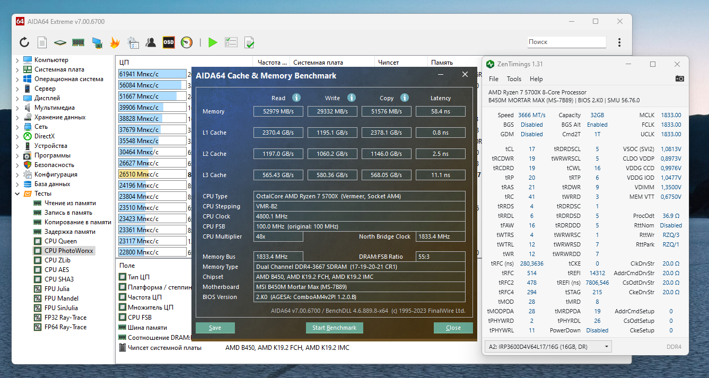
Task: Collapse the Тесты tree node
Action: 17,194
